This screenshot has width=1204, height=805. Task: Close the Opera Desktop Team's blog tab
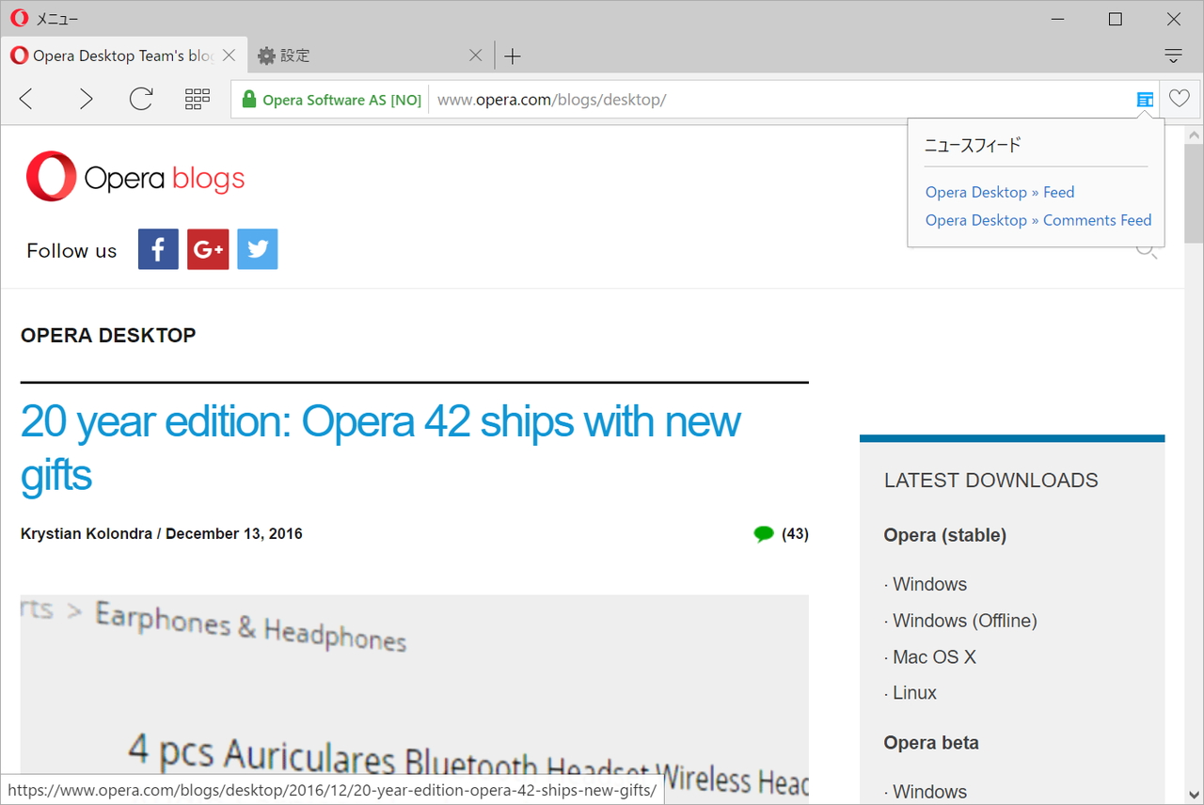(x=229, y=55)
